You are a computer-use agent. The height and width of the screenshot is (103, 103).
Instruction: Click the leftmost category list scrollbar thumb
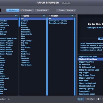(19, 22)
